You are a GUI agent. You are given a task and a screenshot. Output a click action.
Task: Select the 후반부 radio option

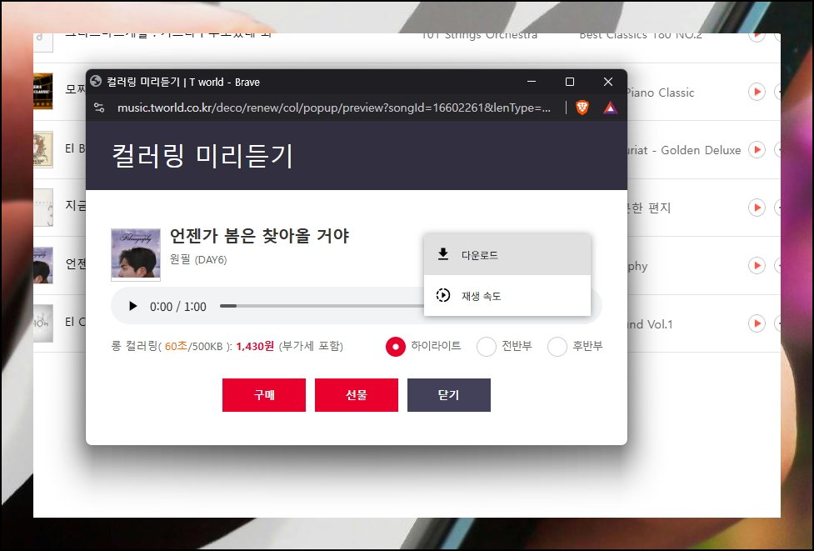pos(557,347)
